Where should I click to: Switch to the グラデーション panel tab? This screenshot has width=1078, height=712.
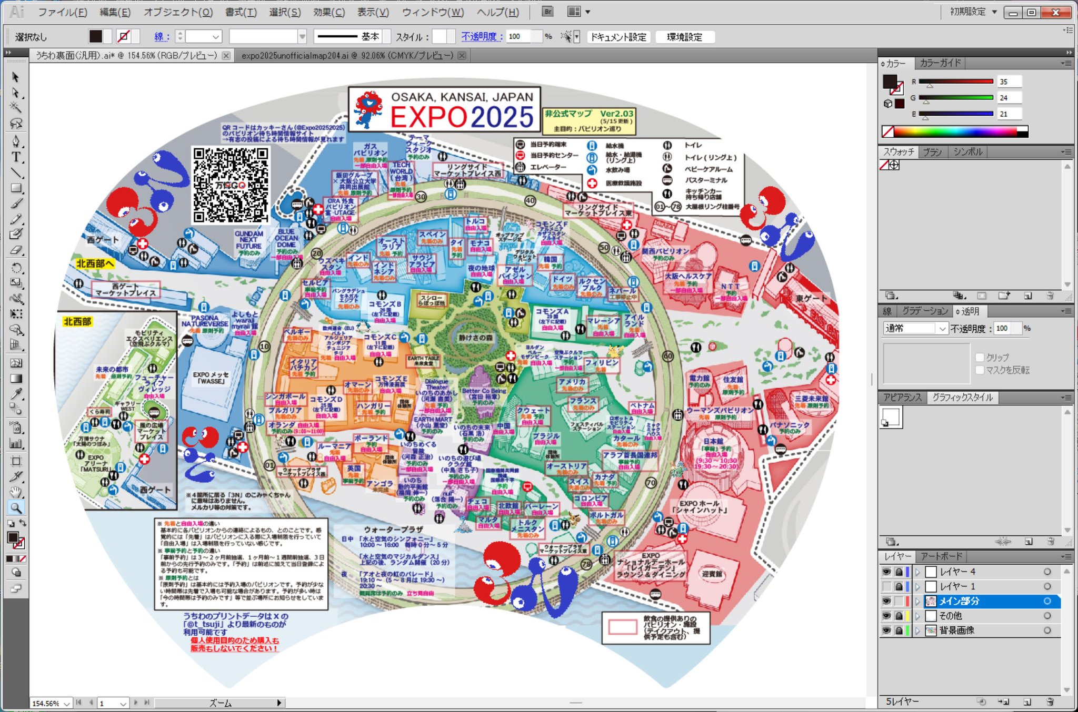click(x=925, y=311)
